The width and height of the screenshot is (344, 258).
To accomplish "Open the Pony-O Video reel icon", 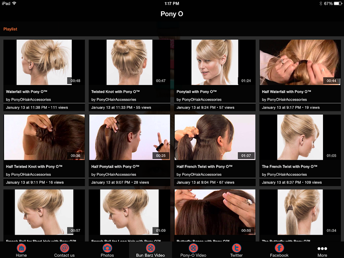I will pos(193,248).
